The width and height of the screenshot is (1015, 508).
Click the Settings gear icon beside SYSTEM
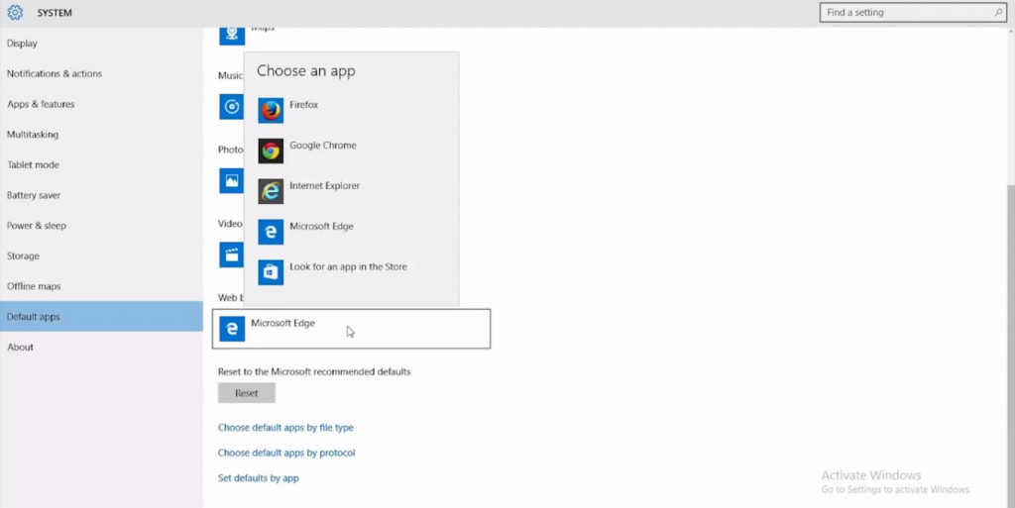click(15, 12)
